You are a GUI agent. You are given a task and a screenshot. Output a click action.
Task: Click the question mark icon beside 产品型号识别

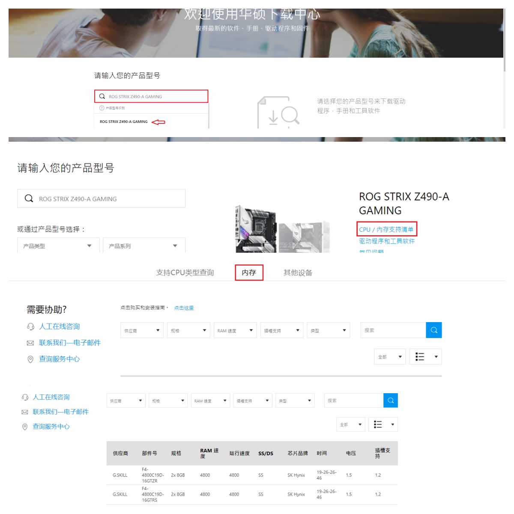[x=102, y=108]
